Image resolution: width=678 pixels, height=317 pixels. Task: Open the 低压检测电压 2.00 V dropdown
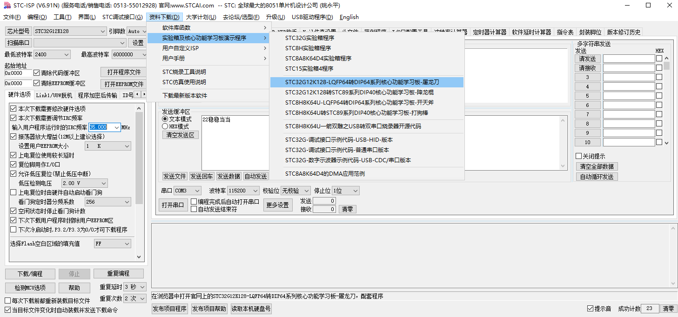point(84,183)
